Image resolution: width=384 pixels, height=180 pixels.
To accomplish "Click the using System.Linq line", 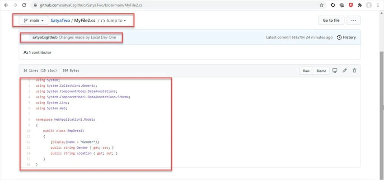I will [x=52, y=103].
